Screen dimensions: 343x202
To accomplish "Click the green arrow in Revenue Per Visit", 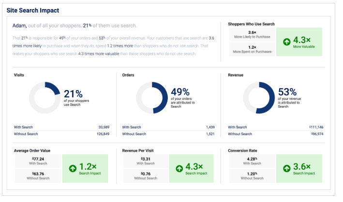I will pos(179,169).
